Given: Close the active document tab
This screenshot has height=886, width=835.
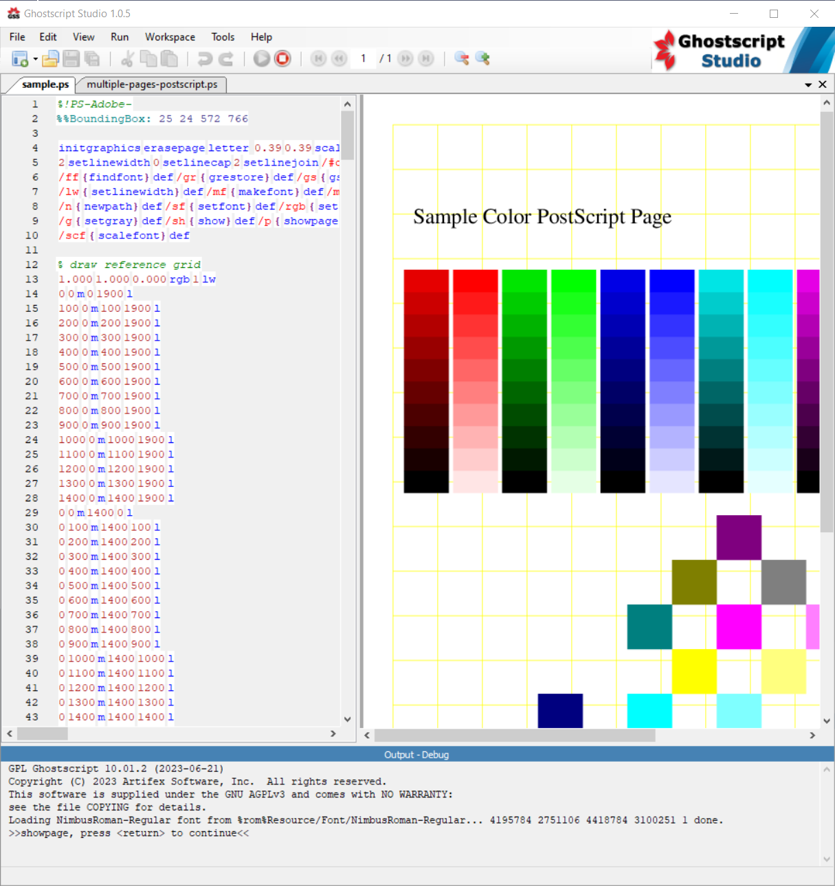Looking at the screenshot, I should 822,84.
